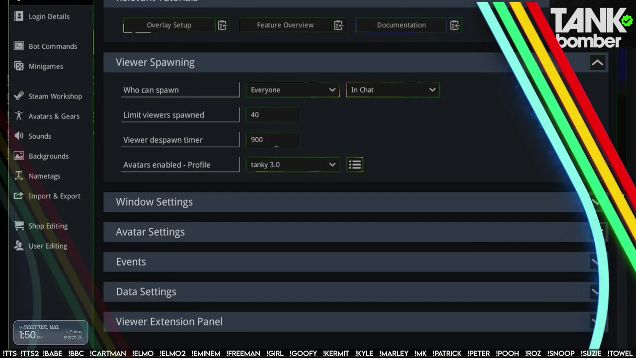The height and width of the screenshot is (358, 636).
Task: Click the Nametags text icon
Action: pyautogui.click(x=19, y=176)
